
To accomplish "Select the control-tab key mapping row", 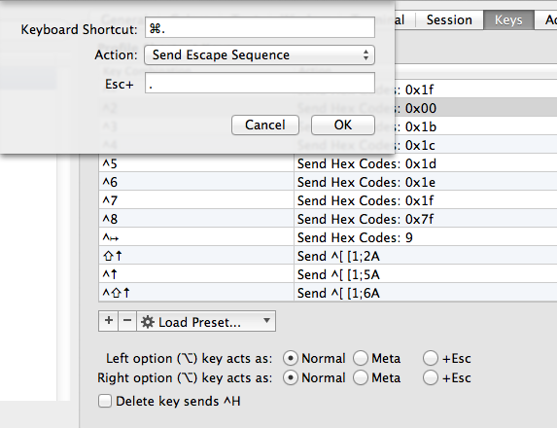I will 328,237.
